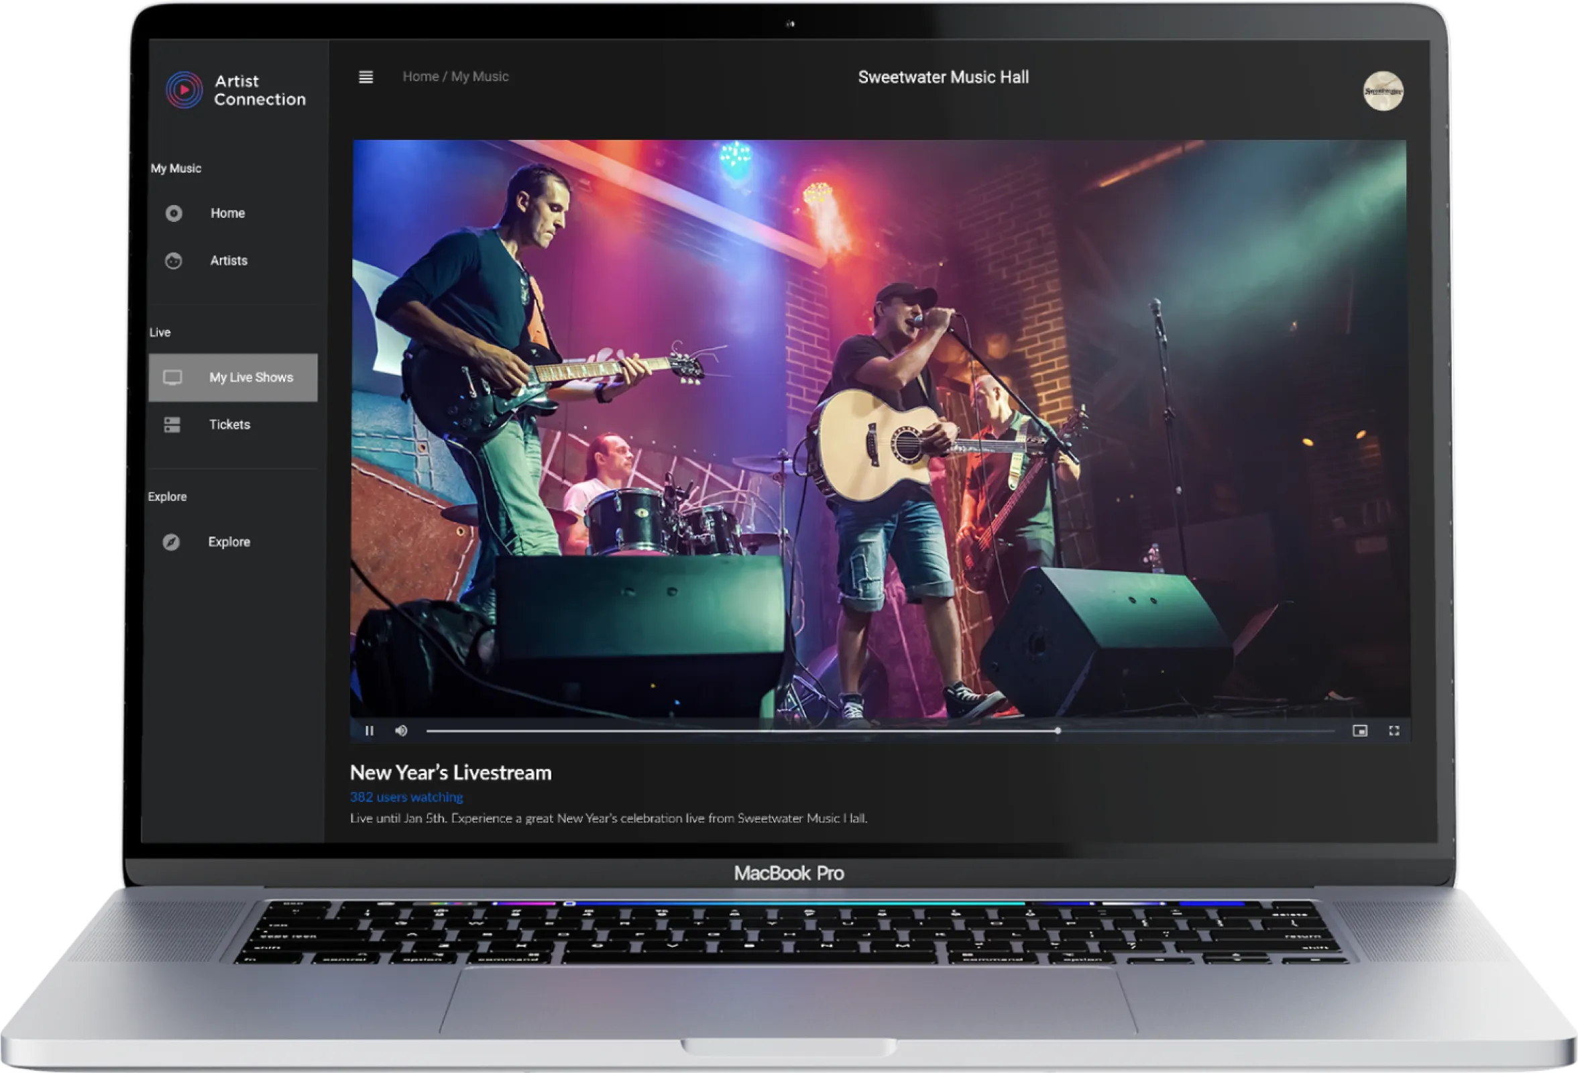The image size is (1578, 1073).
Task: Click the Tickets sidebar icon
Action: [172, 425]
